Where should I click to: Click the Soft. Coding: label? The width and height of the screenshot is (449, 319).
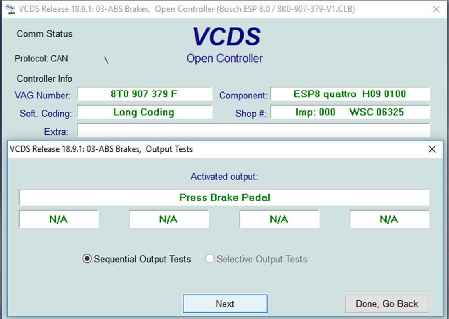pyautogui.click(x=46, y=114)
